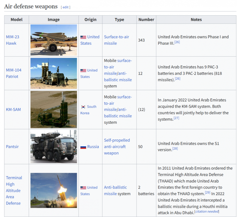237x217 pixels.
Task: Open the MIM-23 Hawk article link
Action: pos(13,40)
